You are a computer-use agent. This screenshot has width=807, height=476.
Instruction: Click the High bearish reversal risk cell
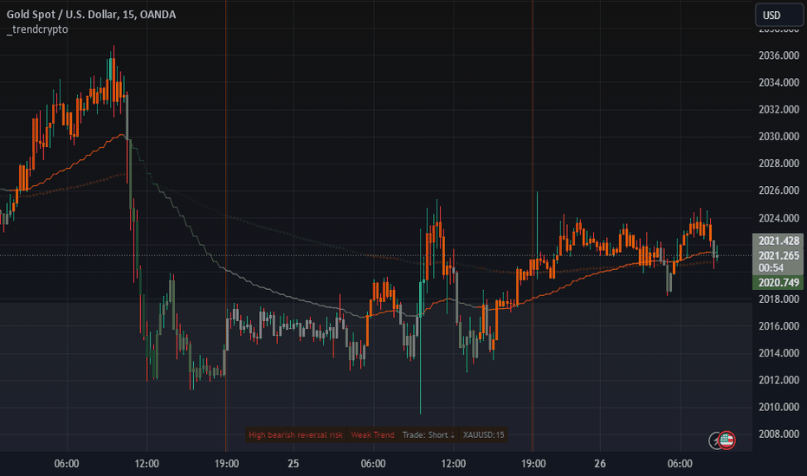click(295, 434)
